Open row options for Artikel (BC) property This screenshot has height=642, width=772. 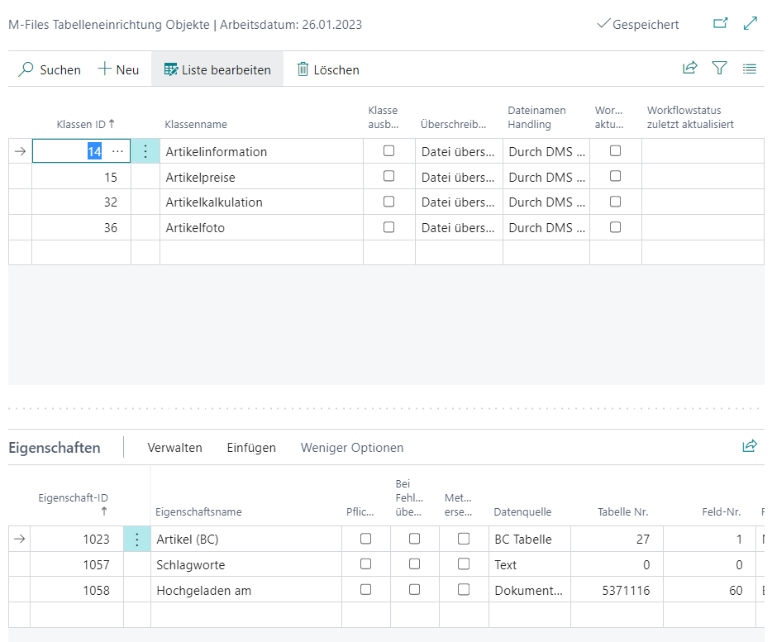[x=137, y=539]
